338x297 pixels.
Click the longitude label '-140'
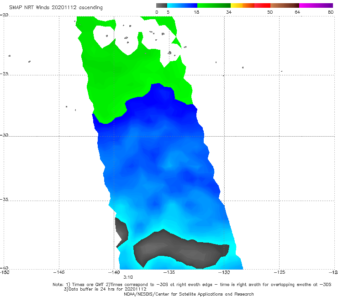click(x=114, y=272)
